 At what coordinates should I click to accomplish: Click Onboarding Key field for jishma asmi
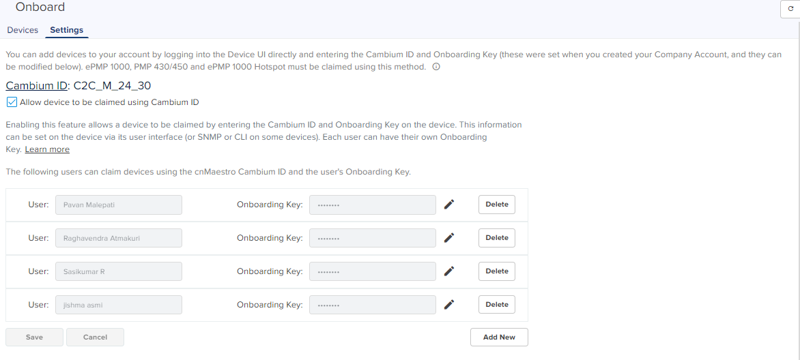[x=373, y=304]
